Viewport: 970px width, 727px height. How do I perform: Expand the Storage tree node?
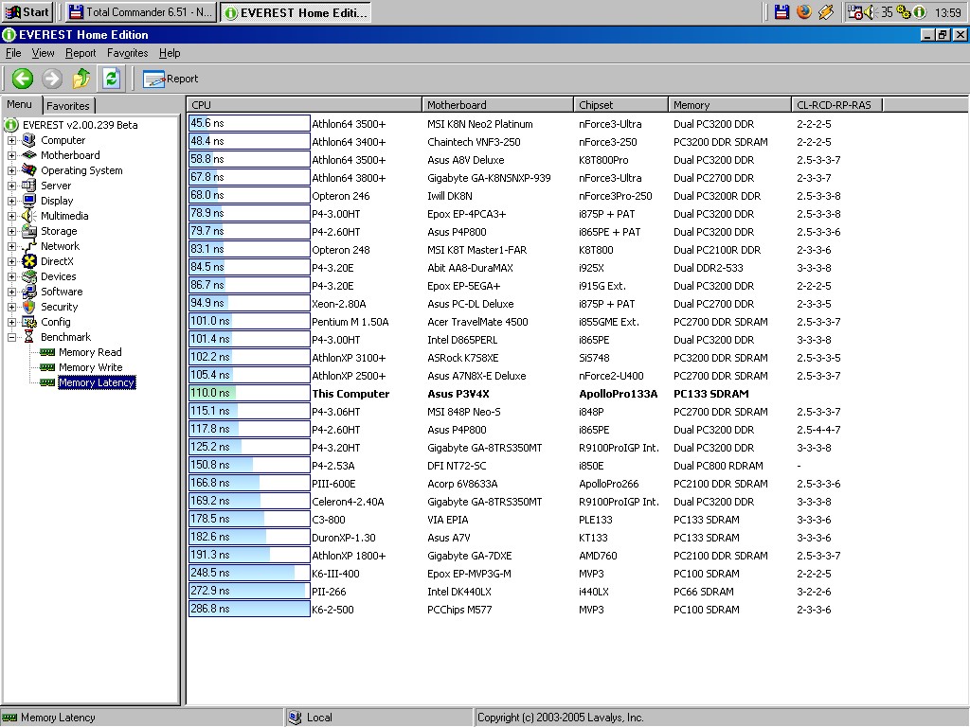click(x=11, y=231)
